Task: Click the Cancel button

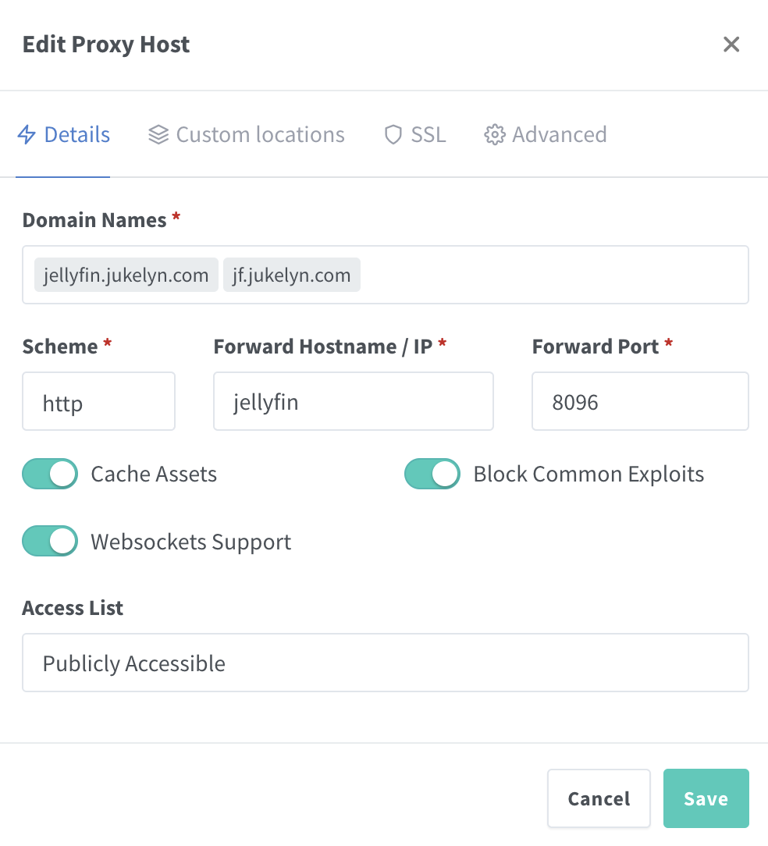Action: (599, 798)
